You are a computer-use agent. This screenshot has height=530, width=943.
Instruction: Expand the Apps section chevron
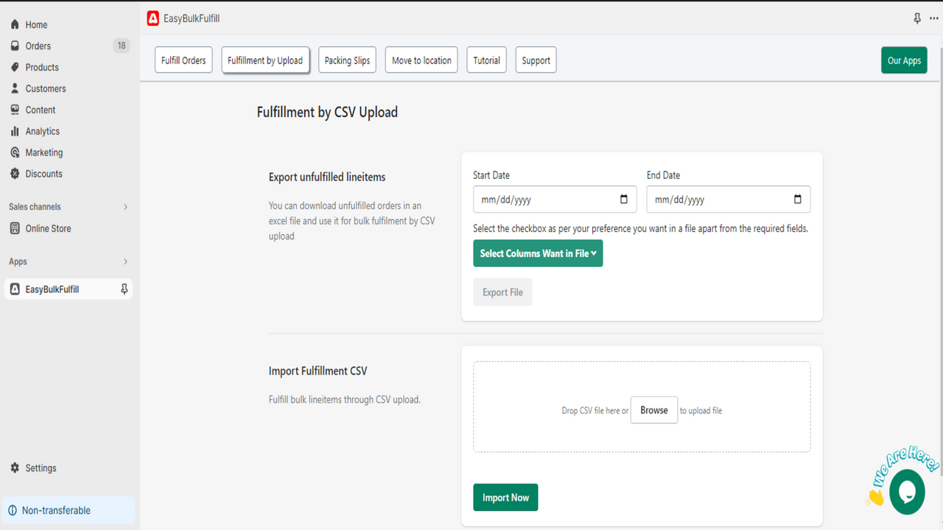(125, 261)
